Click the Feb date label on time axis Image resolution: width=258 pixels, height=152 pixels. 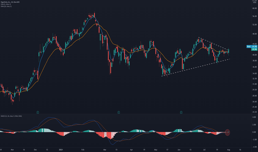(x=83, y=150)
